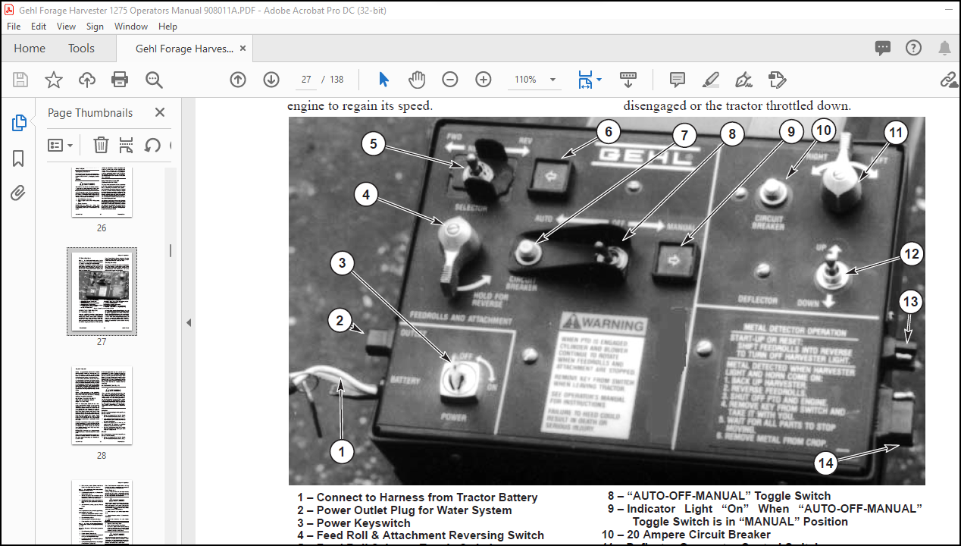Screen dimensions: 961x546
Task: Click '1 – Connect to Harness from Tractor Battery'
Action: [x=418, y=497]
